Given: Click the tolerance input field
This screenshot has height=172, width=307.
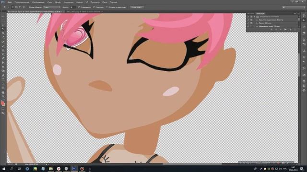Looking at the screenshot, I should (72, 7).
